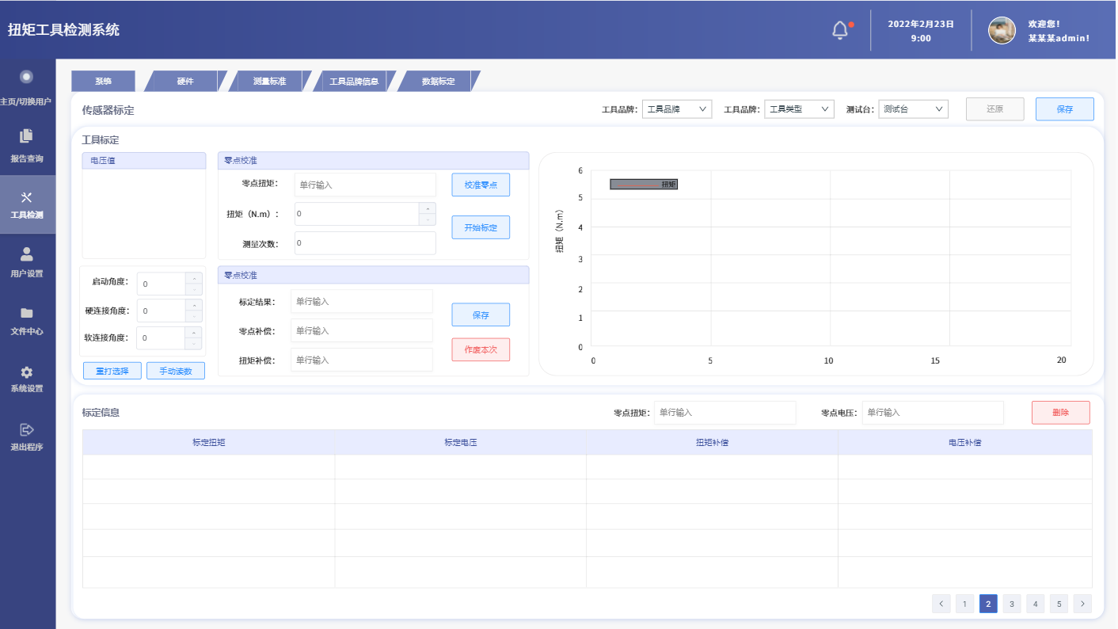1118x629 pixels.
Task: Open 系统设置 gear icon
Action: click(x=27, y=372)
